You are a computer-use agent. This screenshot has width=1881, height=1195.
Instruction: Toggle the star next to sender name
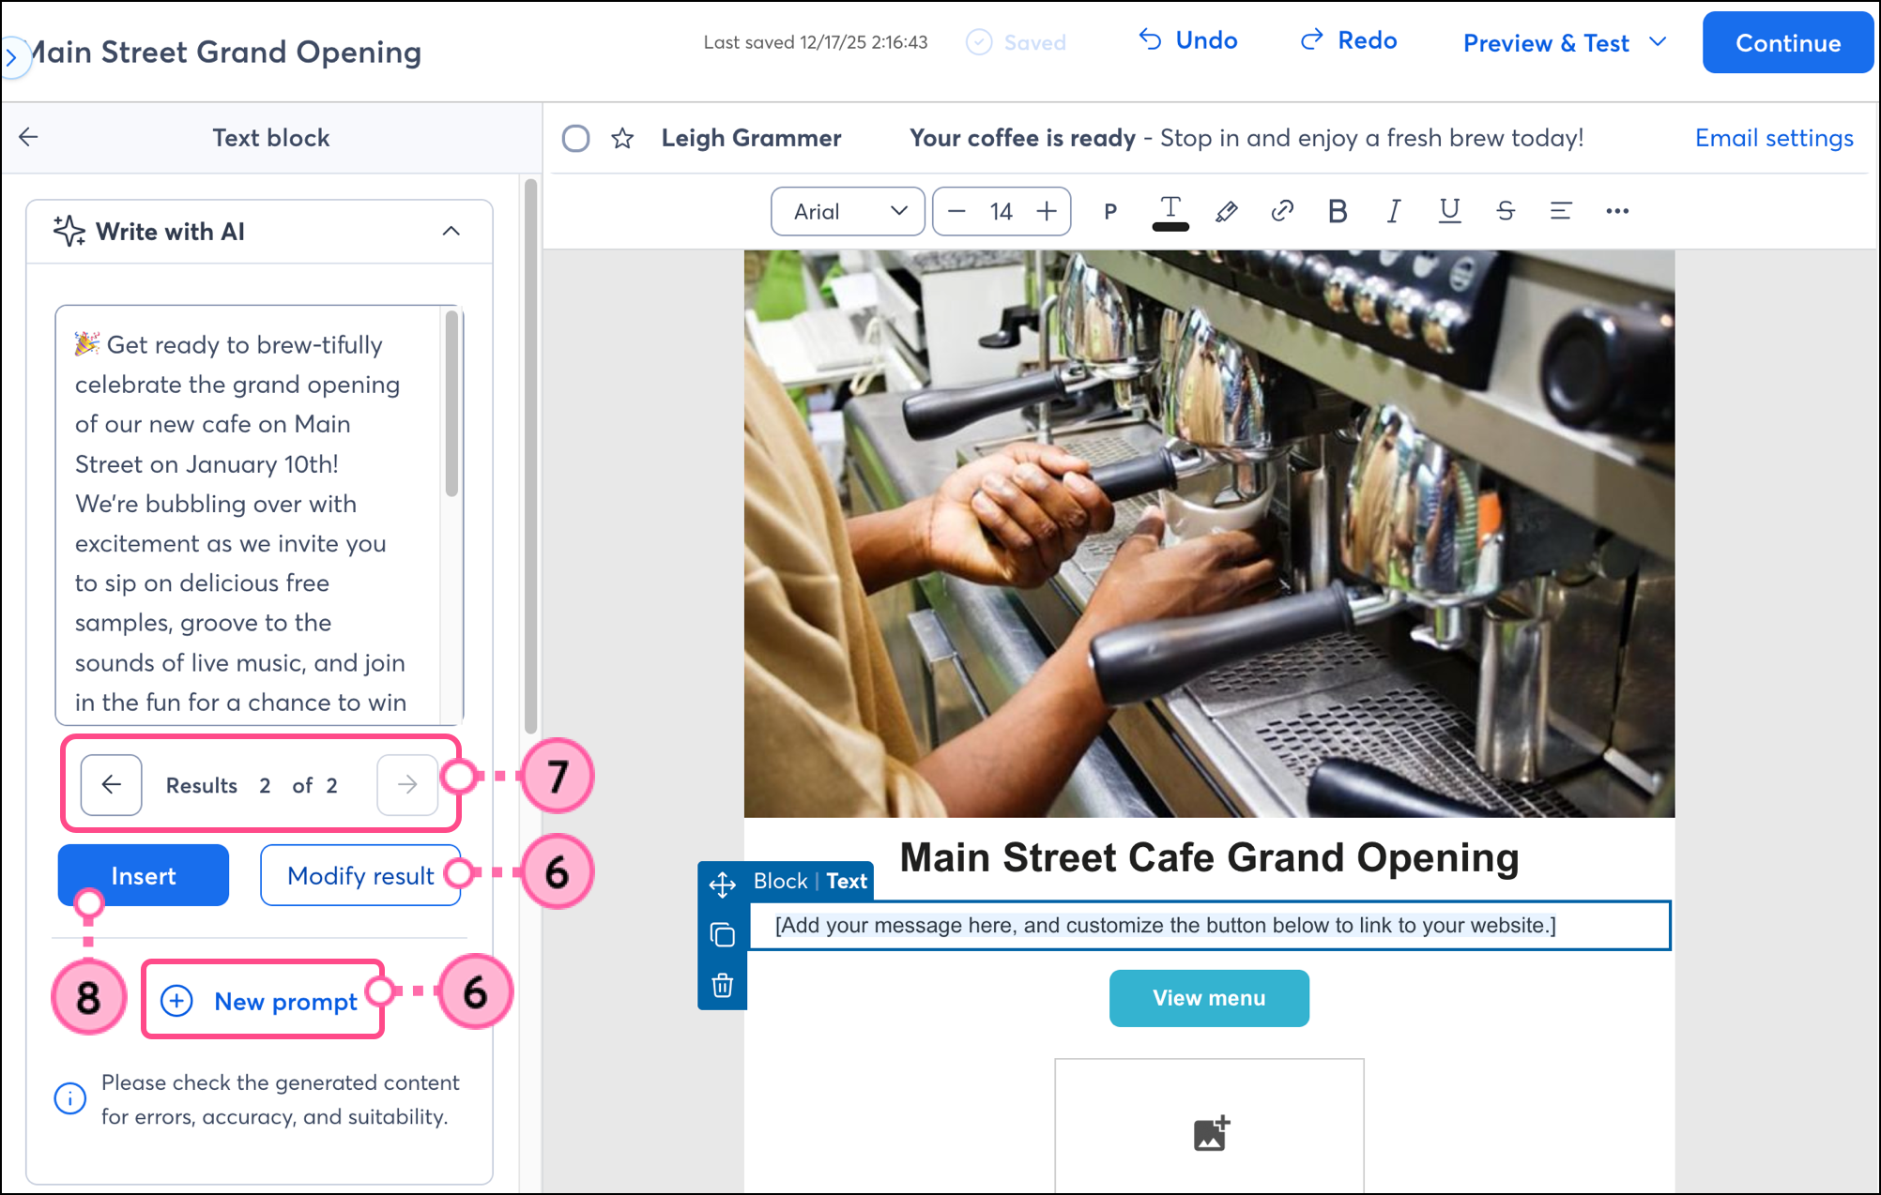pos(622,139)
